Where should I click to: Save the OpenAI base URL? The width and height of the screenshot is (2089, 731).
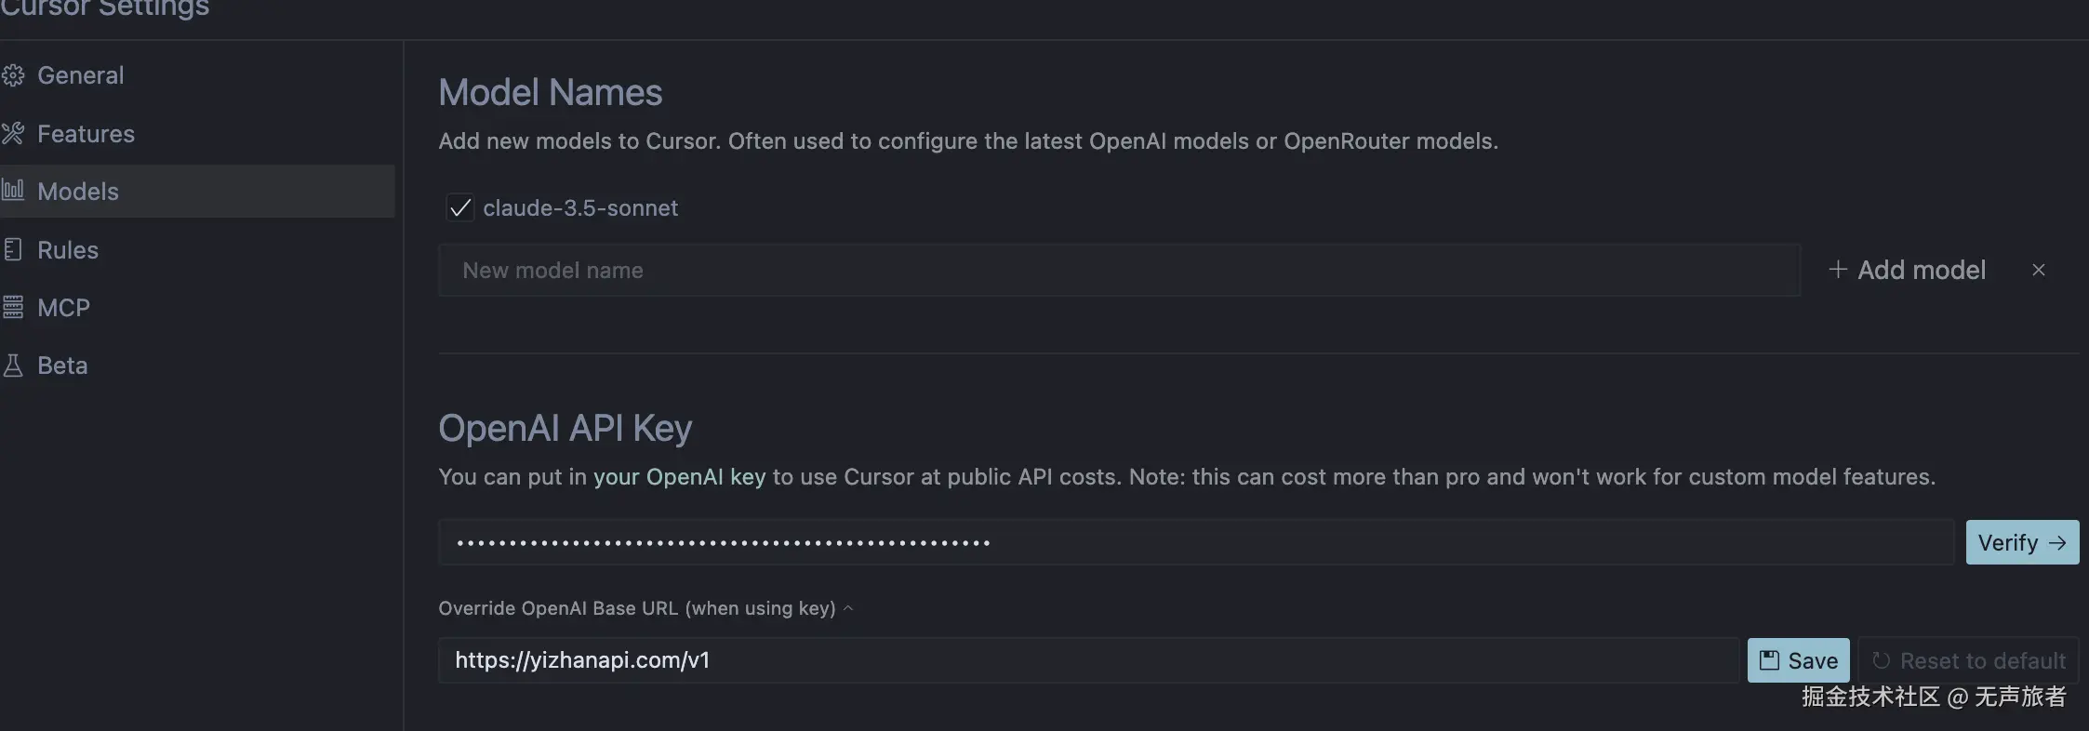tap(1798, 660)
